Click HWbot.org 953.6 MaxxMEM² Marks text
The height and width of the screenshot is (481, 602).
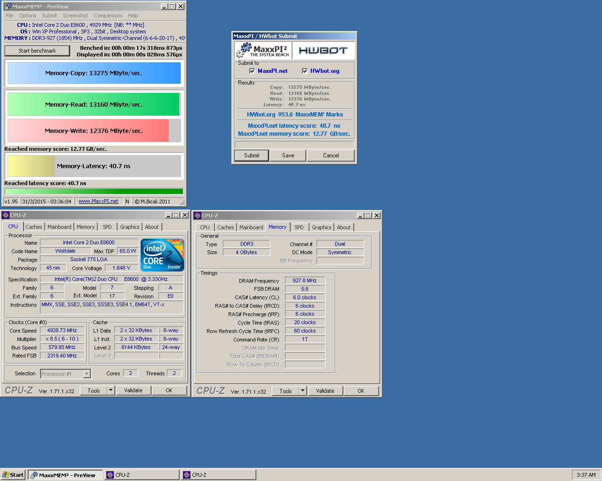pyautogui.click(x=295, y=115)
